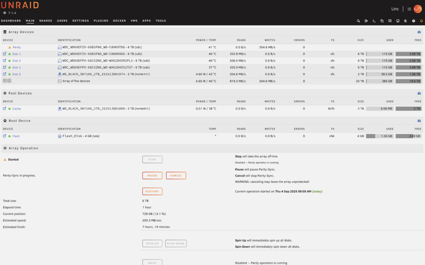Click the down-arrow spin down array button
This screenshot has width=425, height=265.
[x=5, y=81]
